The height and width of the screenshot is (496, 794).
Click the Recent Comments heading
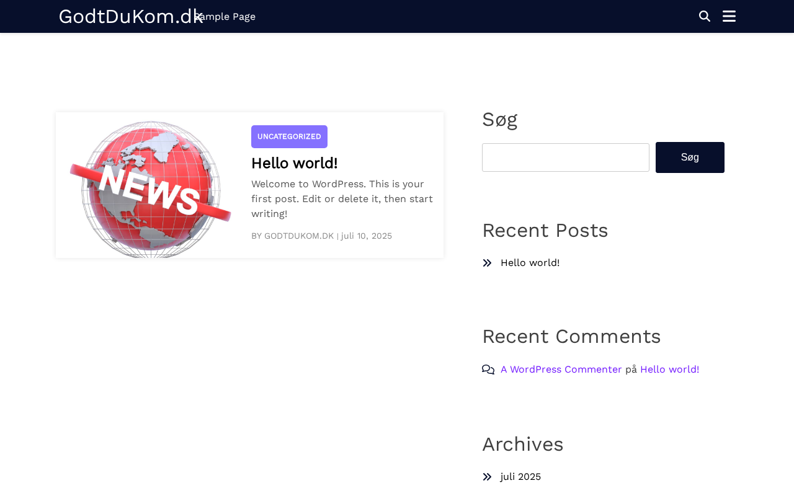571,336
